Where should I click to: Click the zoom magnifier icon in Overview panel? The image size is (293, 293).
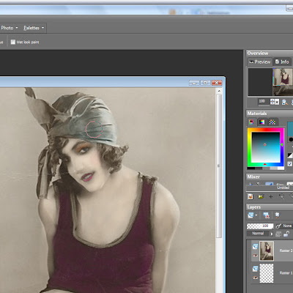click(285, 102)
